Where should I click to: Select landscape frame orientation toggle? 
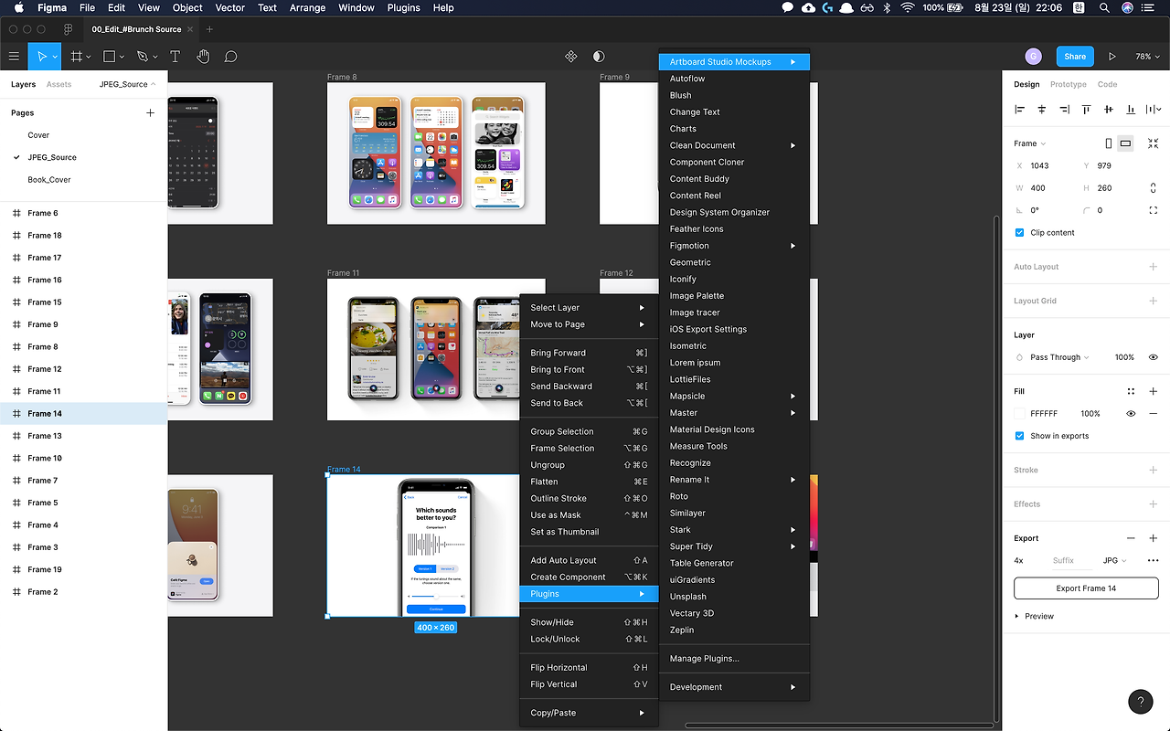[1125, 143]
